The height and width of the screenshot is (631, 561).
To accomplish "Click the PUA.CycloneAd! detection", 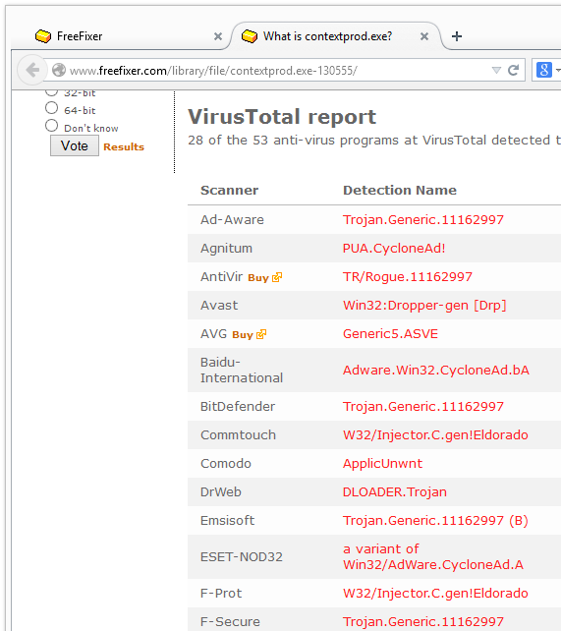I will (394, 249).
